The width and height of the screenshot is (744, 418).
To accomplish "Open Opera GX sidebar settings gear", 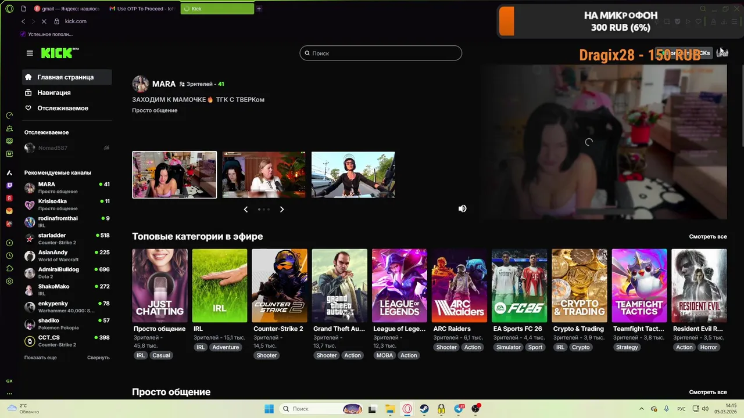I will tap(9, 282).
